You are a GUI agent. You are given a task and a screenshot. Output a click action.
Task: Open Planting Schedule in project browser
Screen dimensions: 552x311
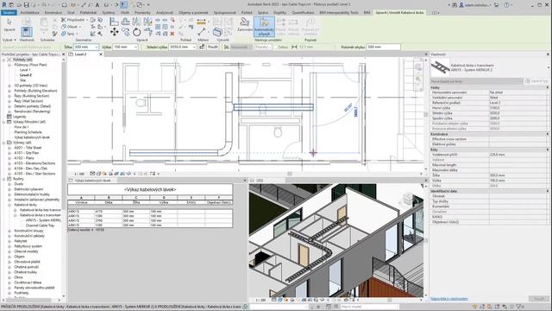tap(28, 132)
